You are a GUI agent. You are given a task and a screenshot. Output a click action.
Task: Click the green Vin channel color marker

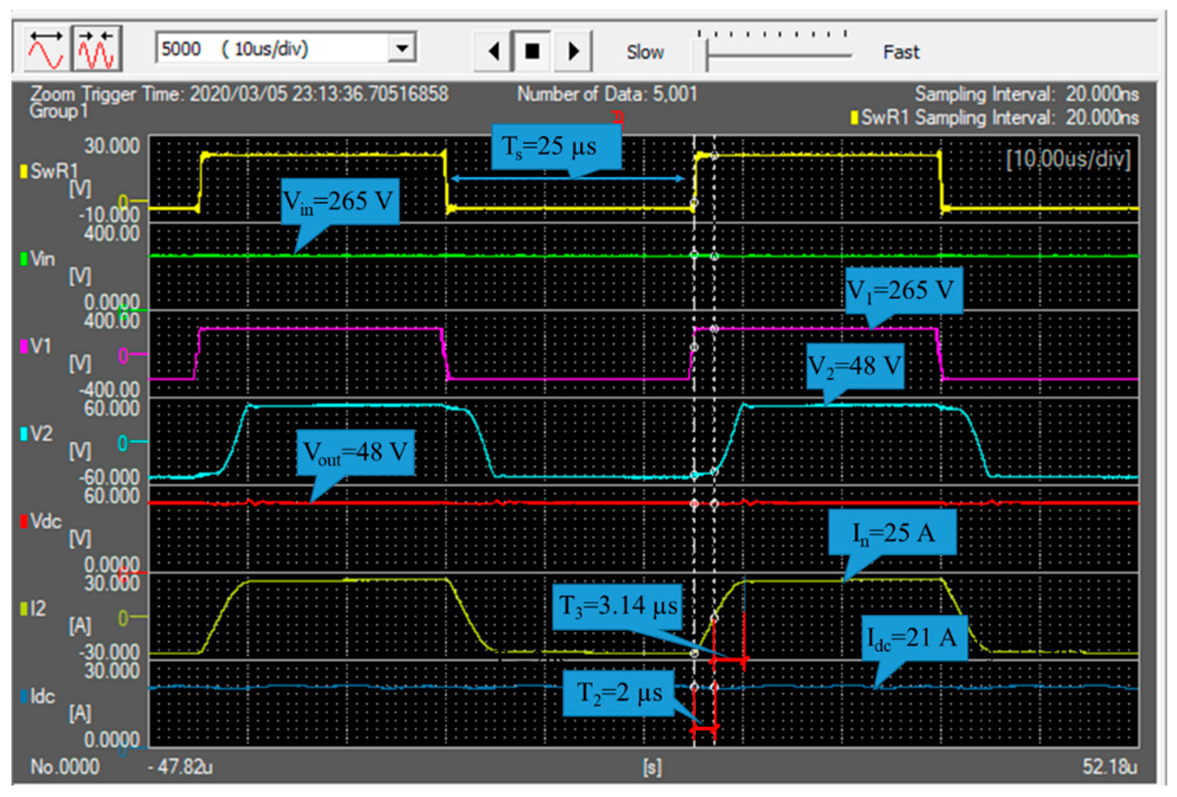[23, 259]
